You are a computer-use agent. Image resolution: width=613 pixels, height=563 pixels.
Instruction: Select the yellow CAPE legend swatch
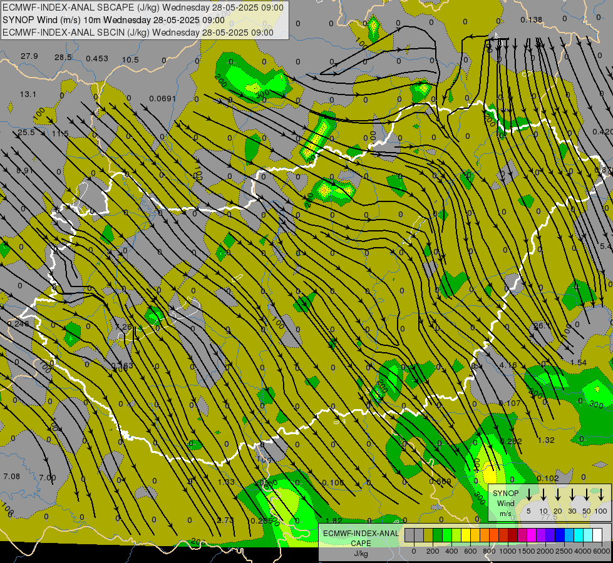pyautogui.click(x=466, y=535)
